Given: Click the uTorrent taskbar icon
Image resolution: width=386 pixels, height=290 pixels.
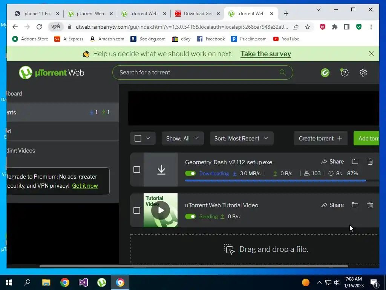Looking at the screenshot, I should tap(102, 282).
